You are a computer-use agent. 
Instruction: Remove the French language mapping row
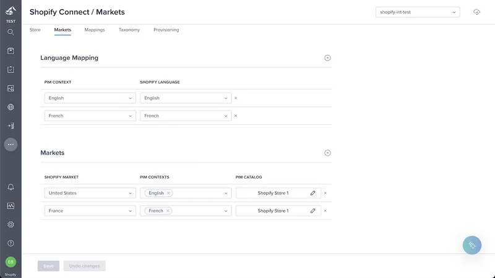(236, 116)
